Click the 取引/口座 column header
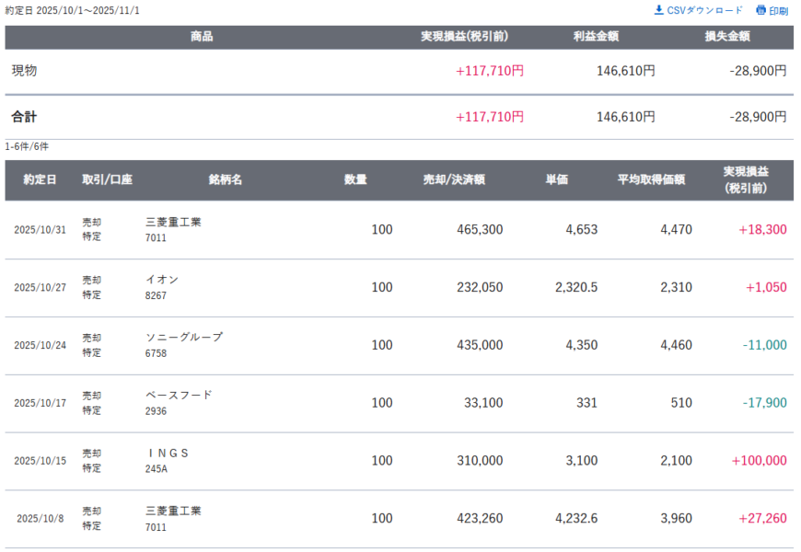 pos(107,179)
